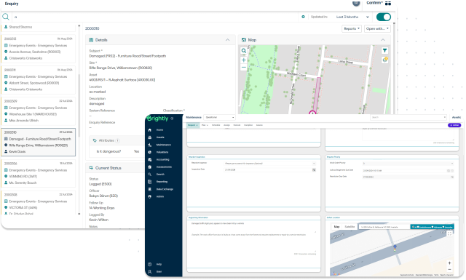The height and width of the screenshot is (280, 466).
Task: Click the Google map address search field
Action: pos(384,227)
